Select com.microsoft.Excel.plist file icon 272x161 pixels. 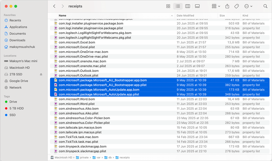56,47
